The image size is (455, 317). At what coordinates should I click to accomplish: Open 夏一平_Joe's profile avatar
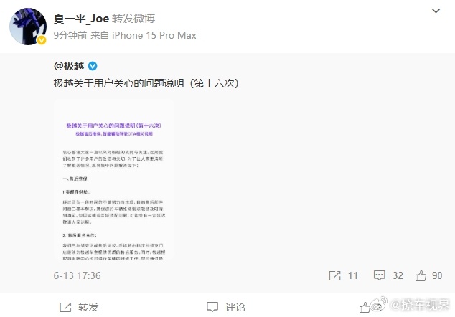pos(28,27)
